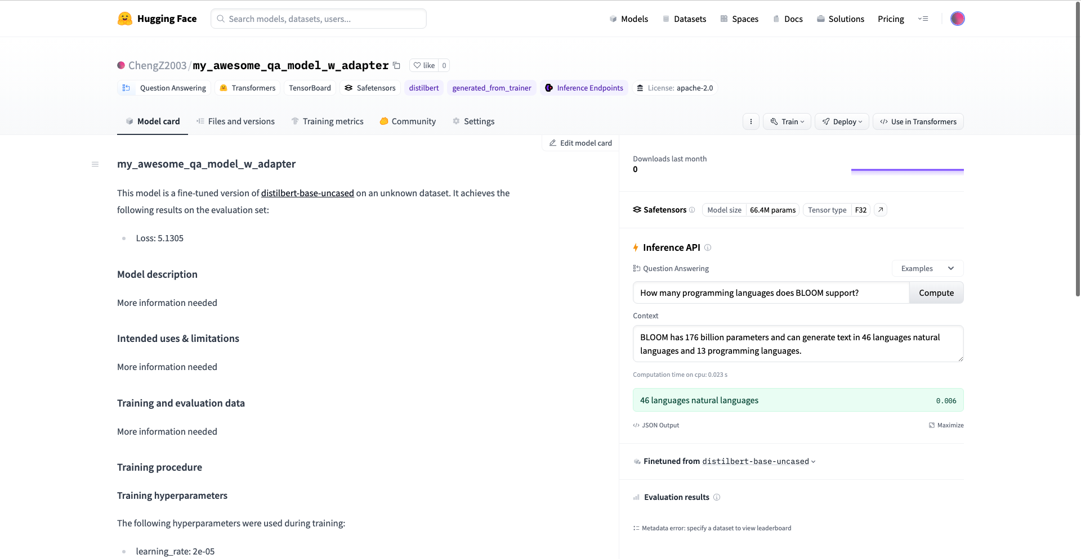Open Safetensors external viewer arrow icon
This screenshot has width=1081, height=559.
(x=881, y=210)
